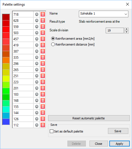This screenshot has height=149, width=132.
Task: Delete the 296 scale row
Action: (x=43, y=63)
